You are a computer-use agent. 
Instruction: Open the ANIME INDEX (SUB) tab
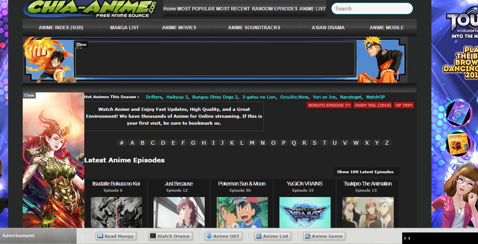61,28
